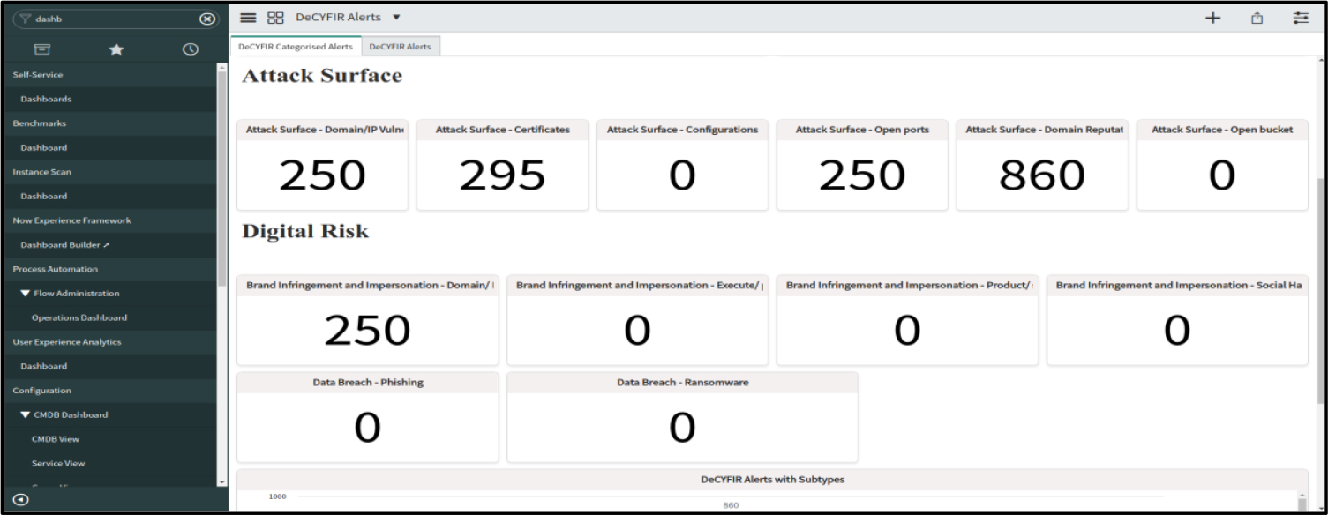Click Data Breach - Phishing widget header

tap(367, 382)
